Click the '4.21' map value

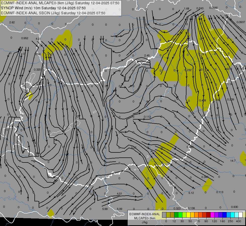38,39
